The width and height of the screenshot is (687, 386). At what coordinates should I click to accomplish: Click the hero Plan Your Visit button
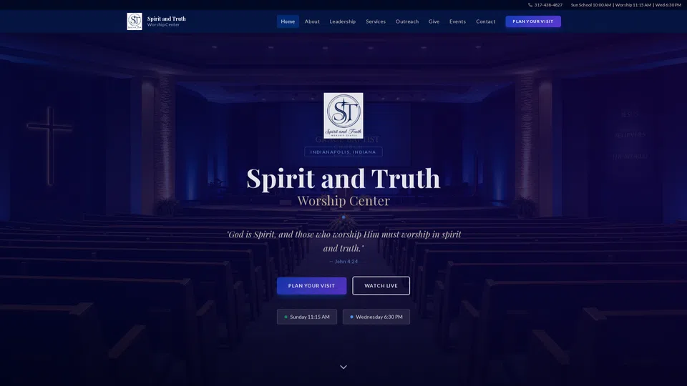(x=311, y=286)
